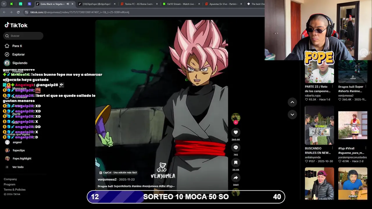This screenshot has width=372, height=209.
Task: Click the TikTok logo
Action: point(16,25)
